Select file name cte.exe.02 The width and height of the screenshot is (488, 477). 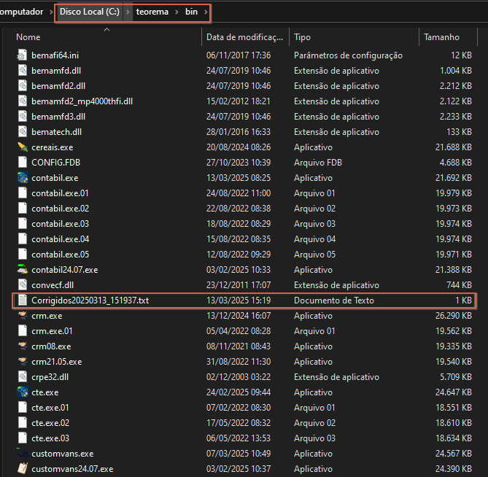coord(50,423)
